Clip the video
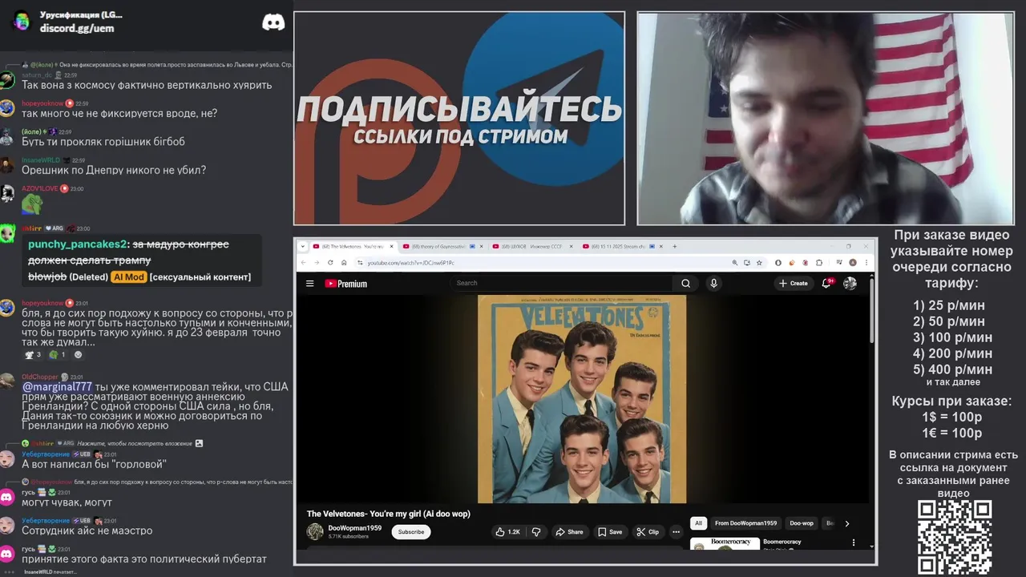The image size is (1026, 577). 648,531
